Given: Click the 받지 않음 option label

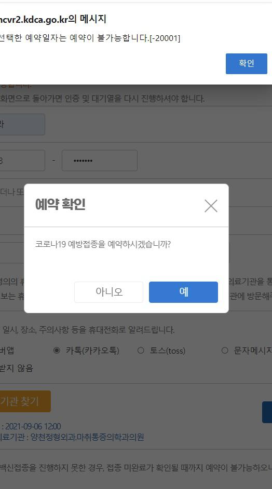Looking at the screenshot, I should [x=16, y=368].
